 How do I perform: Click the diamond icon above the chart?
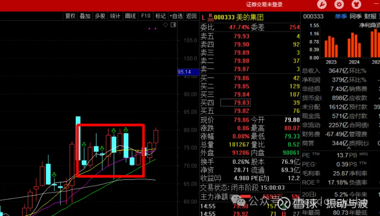tap(165, 25)
